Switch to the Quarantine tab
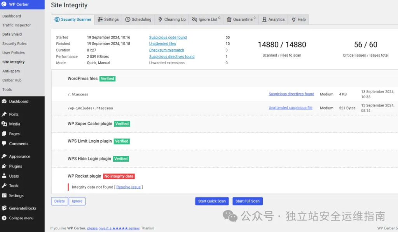This screenshot has width=398, height=232. (241, 19)
